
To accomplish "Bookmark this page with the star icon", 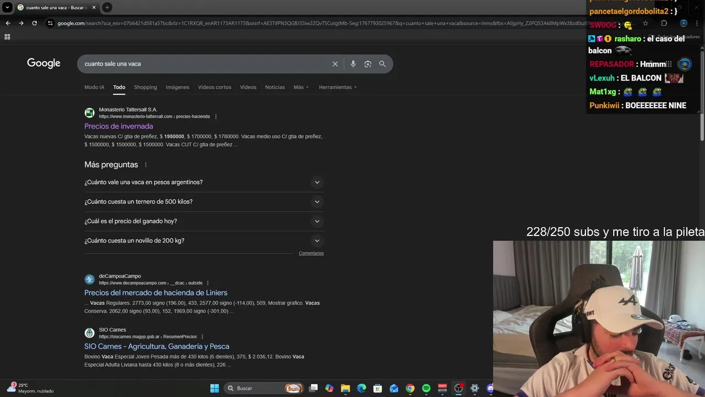I will point(646,23).
